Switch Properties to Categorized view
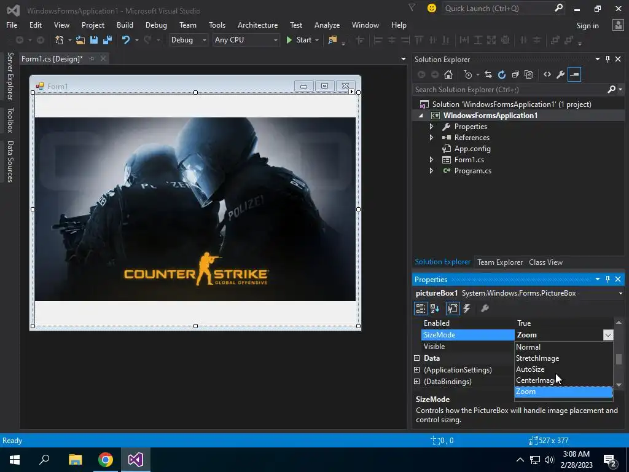Viewport: 629px width, 472px height. (x=420, y=309)
